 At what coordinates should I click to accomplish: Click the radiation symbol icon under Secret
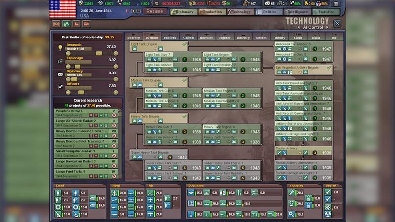(x=328, y=214)
